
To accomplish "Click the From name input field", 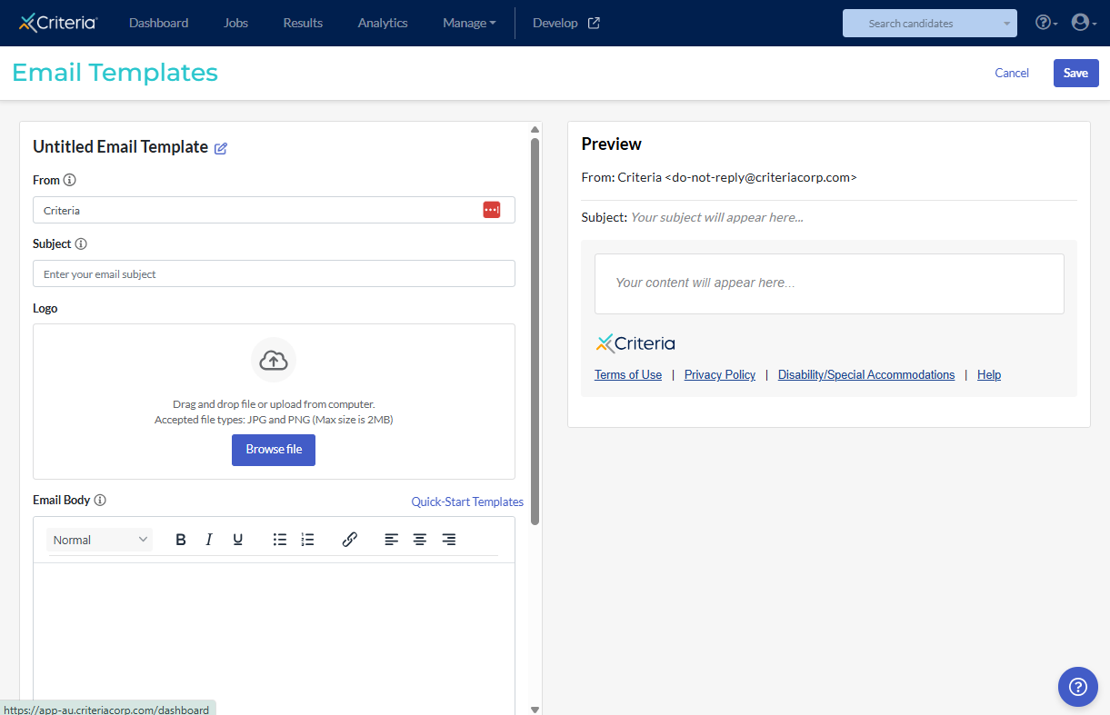I will pos(274,210).
